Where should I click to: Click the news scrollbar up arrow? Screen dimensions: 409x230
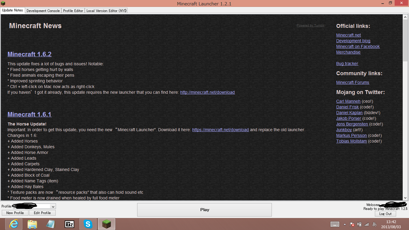[405, 17]
